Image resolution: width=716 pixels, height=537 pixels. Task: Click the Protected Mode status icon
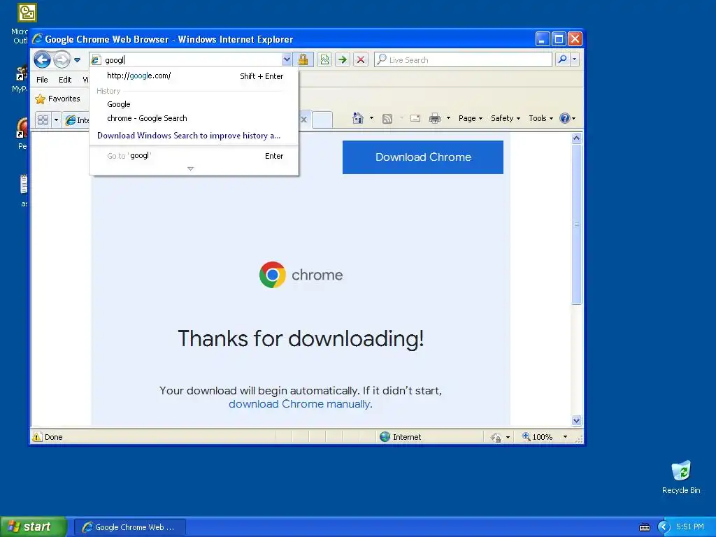click(496, 438)
